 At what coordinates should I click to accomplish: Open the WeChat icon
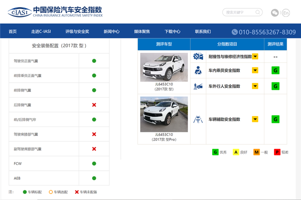[x=275, y=13]
